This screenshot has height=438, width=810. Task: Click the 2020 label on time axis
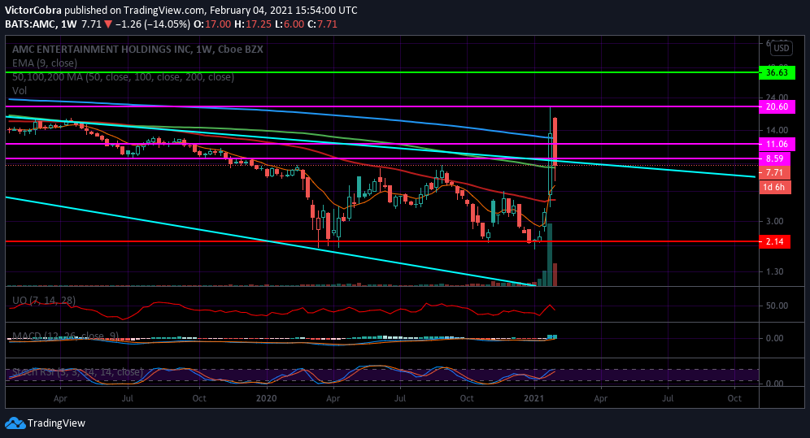click(267, 398)
